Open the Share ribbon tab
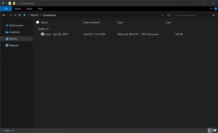This screenshot has width=218, height=133. (29, 9)
